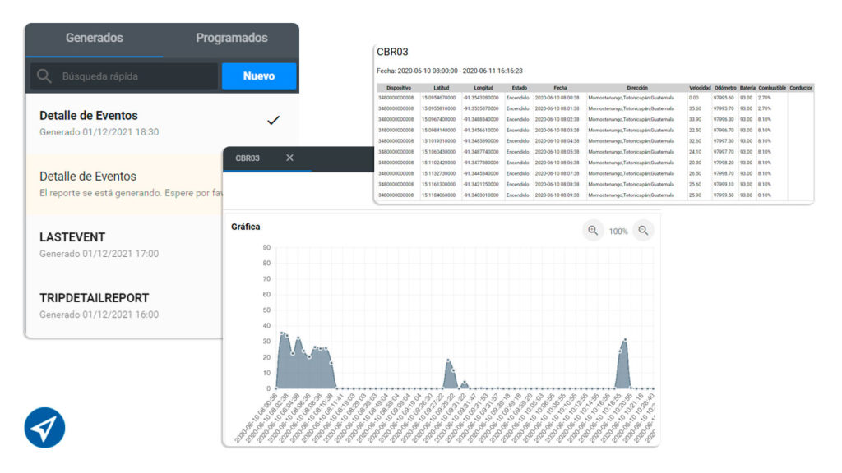Click the Gráfica heading

point(245,227)
